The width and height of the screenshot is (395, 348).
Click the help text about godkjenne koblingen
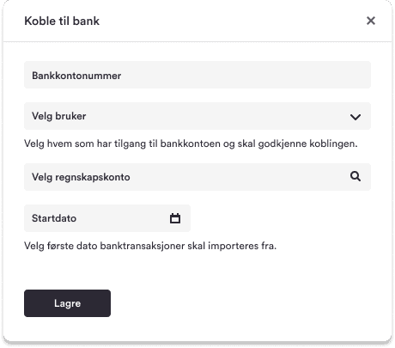pyautogui.click(x=191, y=143)
